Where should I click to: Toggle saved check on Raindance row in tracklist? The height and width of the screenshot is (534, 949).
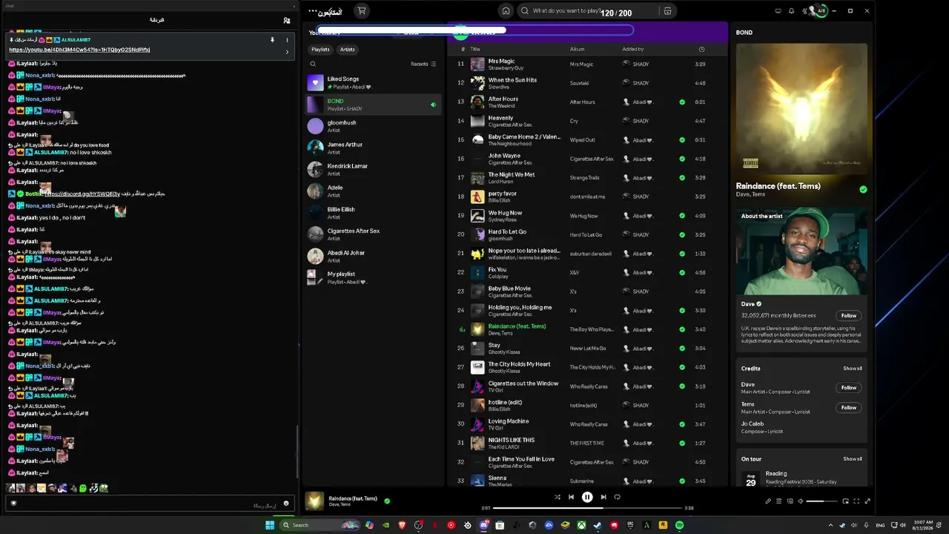coord(682,329)
